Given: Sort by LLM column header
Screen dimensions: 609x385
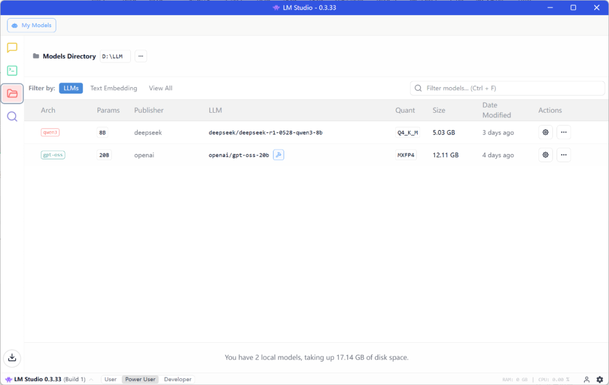Looking at the screenshot, I should [x=215, y=110].
